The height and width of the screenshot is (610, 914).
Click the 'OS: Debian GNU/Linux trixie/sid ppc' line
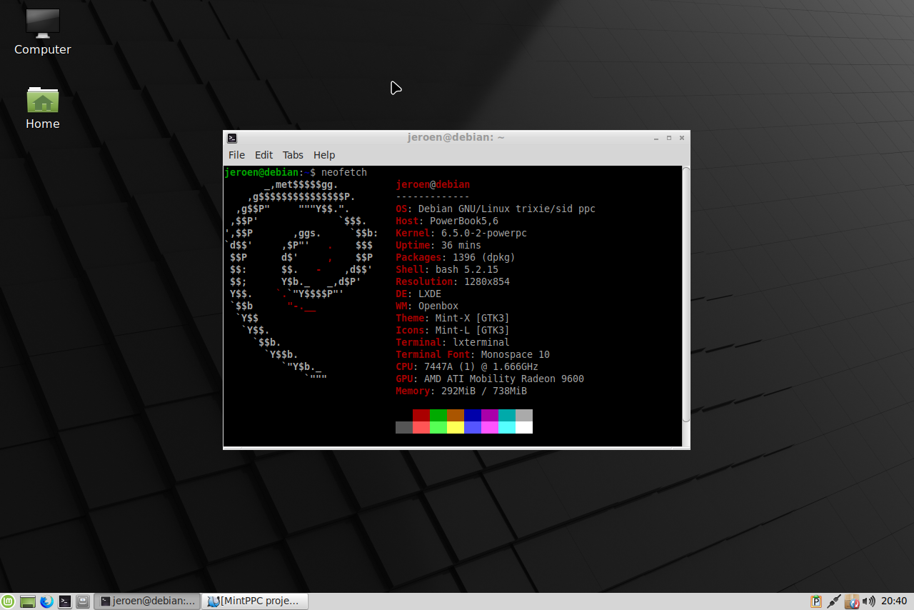[x=496, y=209]
